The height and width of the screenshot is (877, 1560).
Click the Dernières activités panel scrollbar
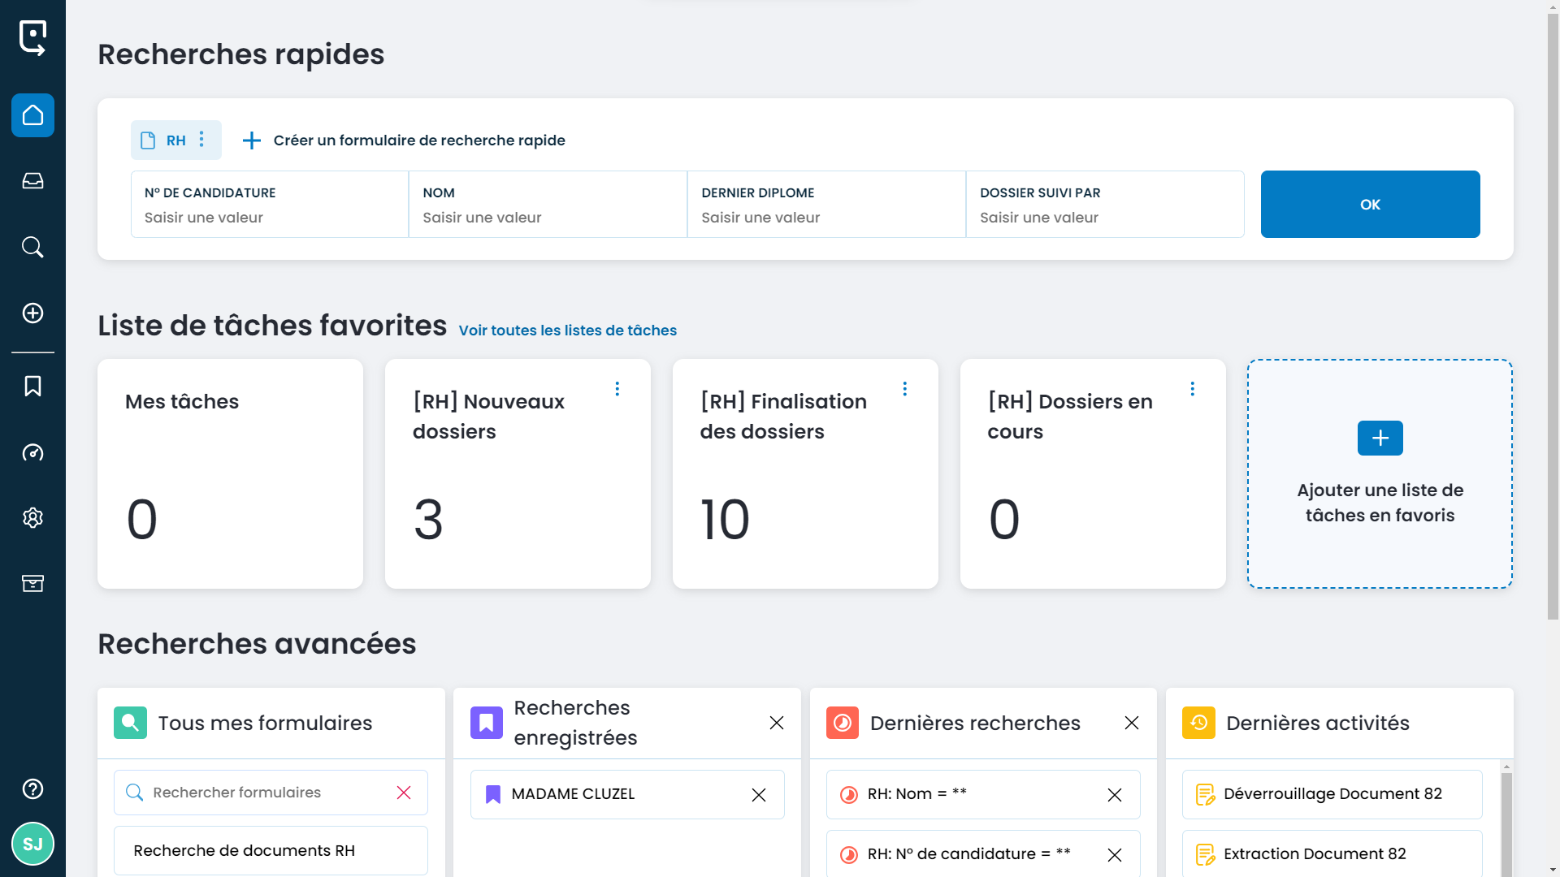pyautogui.click(x=1506, y=824)
